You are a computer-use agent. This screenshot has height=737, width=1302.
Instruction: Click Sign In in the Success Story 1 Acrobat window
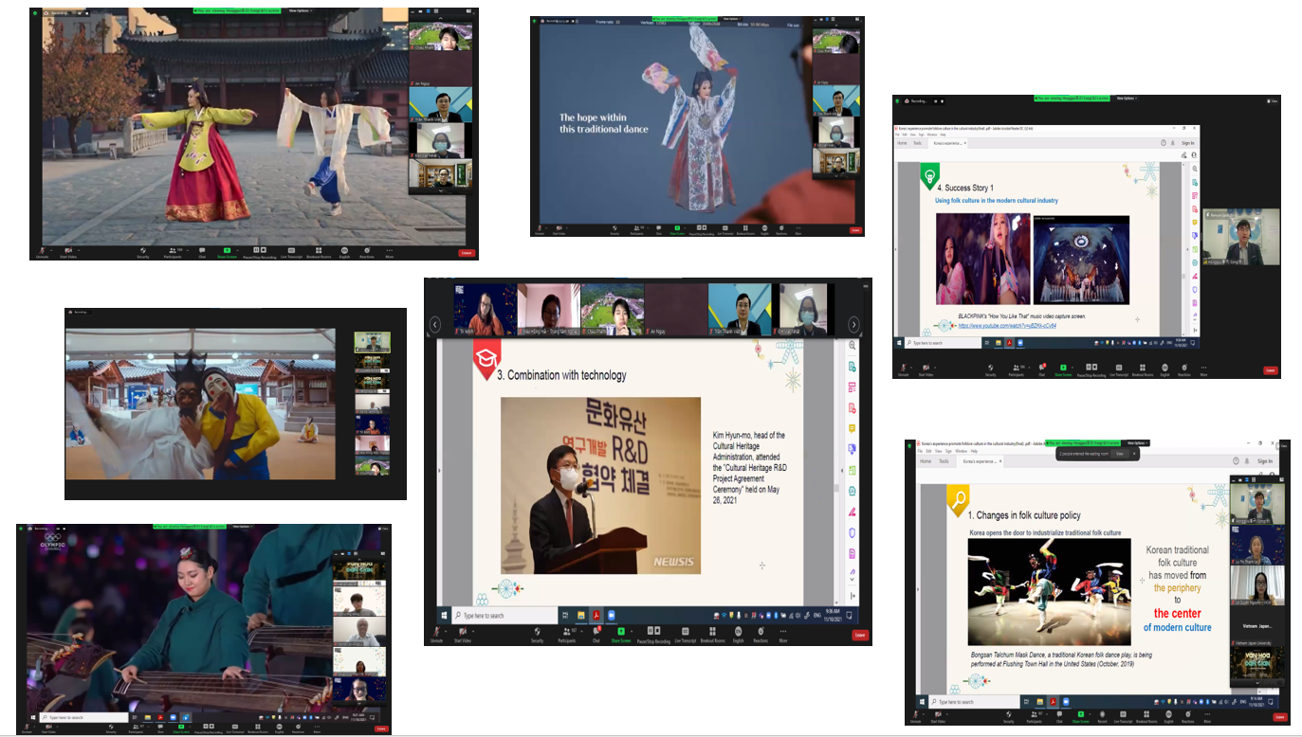click(x=1187, y=143)
